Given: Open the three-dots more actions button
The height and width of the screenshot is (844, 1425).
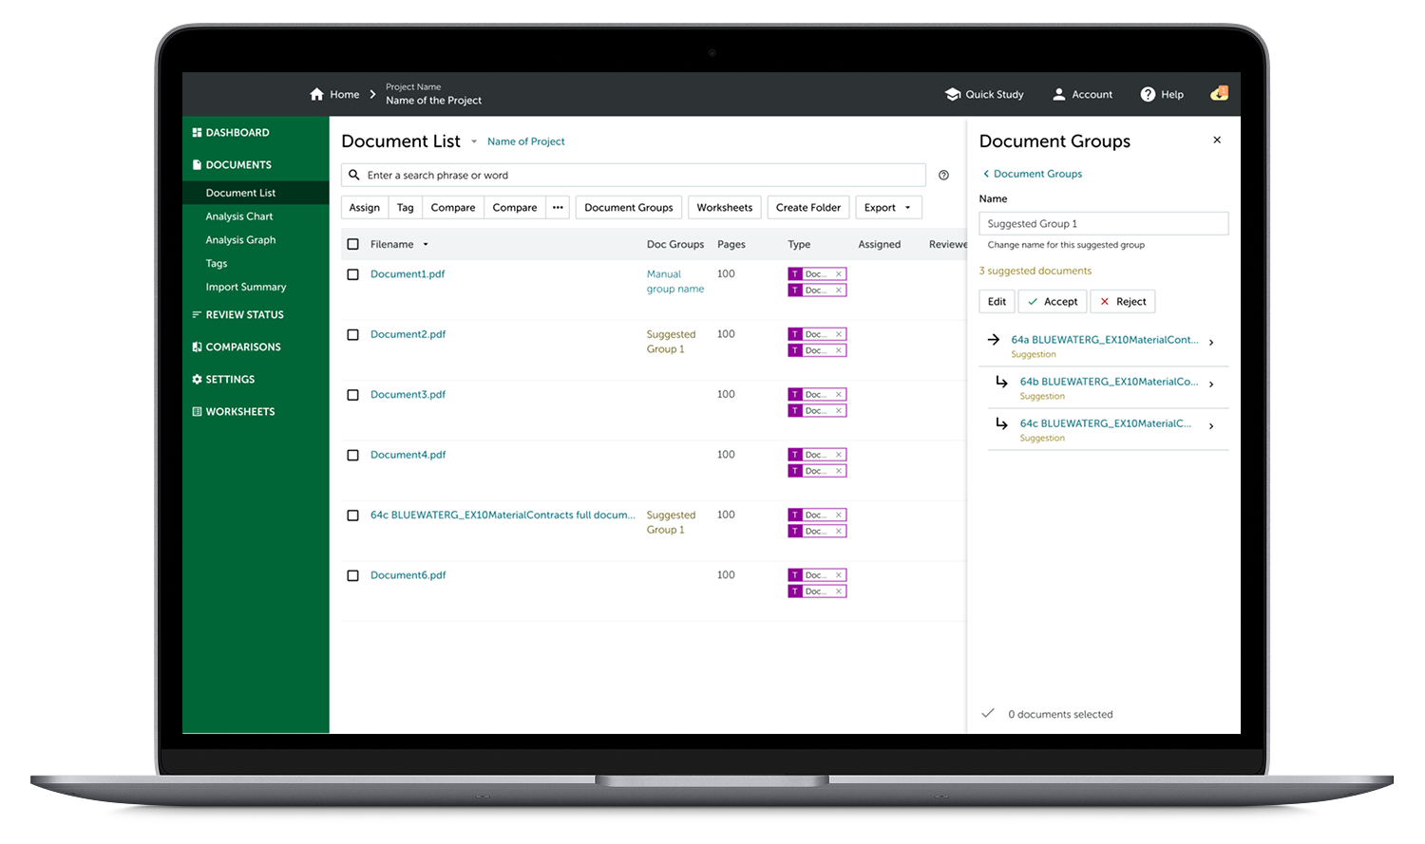Looking at the screenshot, I should point(558,208).
